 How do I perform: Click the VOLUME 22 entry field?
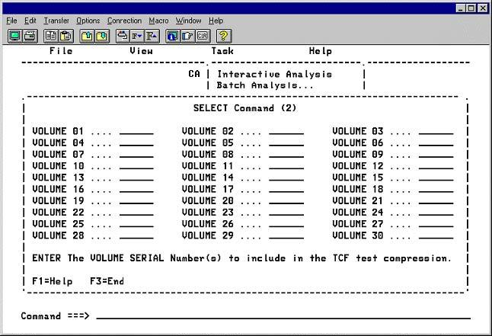136,213
